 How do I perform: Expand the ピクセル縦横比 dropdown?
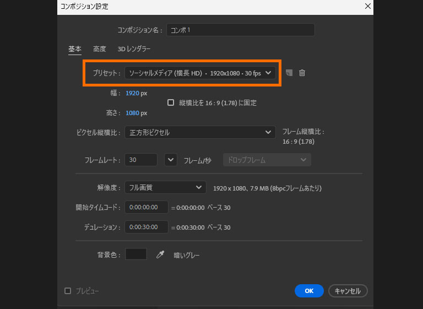[x=199, y=132]
